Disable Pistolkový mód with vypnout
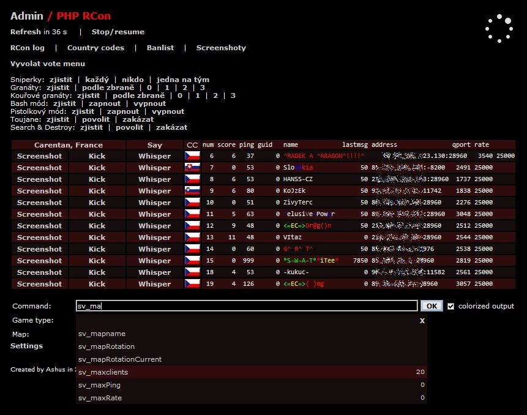The width and height of the screenshot is (527, 415). (x=168, y=111)
